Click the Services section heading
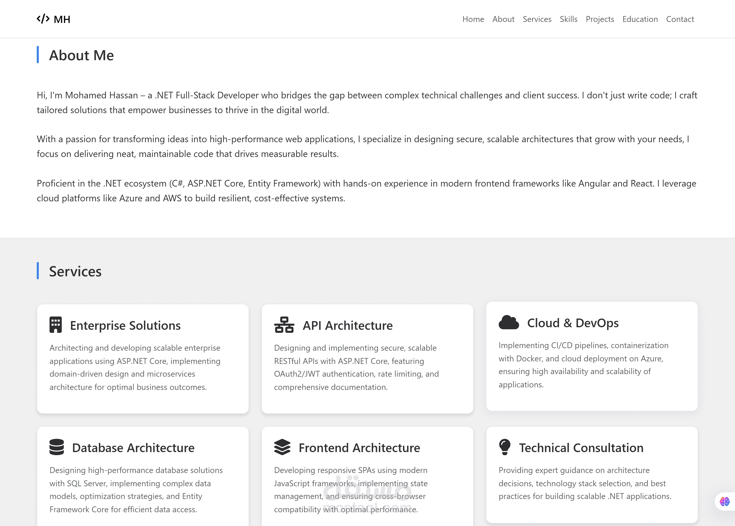This screenshot has height=526, width=735. tap(75, 271)
